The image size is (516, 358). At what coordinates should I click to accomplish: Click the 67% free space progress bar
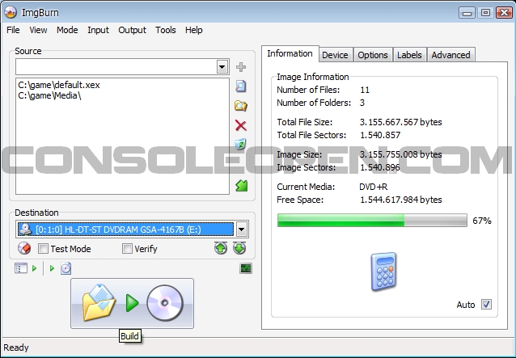click(x=372, y=221)
